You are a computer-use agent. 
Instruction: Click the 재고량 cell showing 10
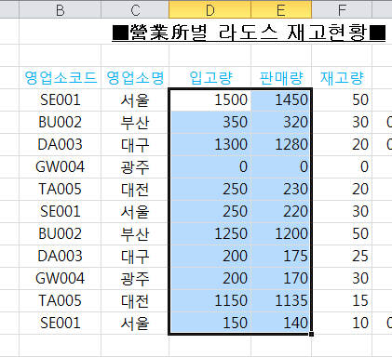point(342,324)
